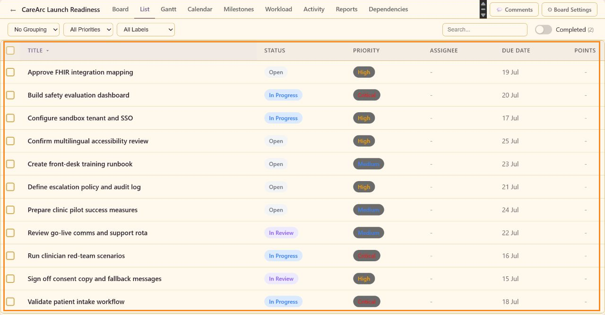Screen dimensions: 605x315
Task: Select the Review go-live comms checkbox
Action: point(10,233)
